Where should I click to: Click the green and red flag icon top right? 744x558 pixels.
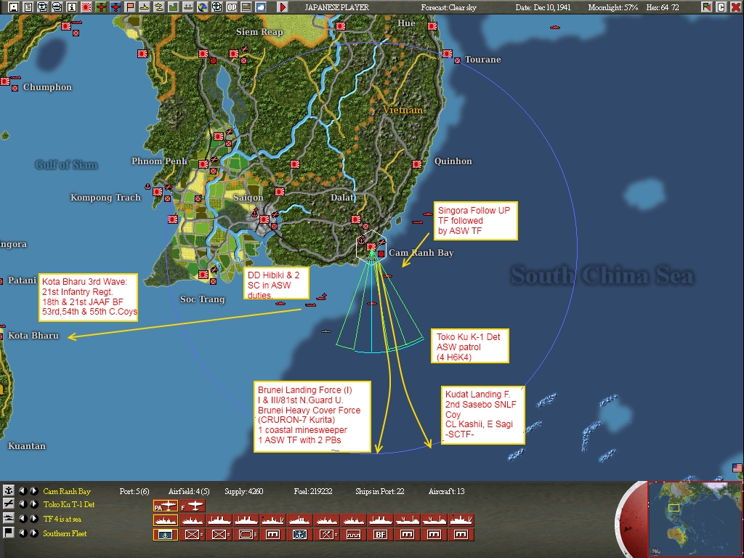[x=707, y=7]
